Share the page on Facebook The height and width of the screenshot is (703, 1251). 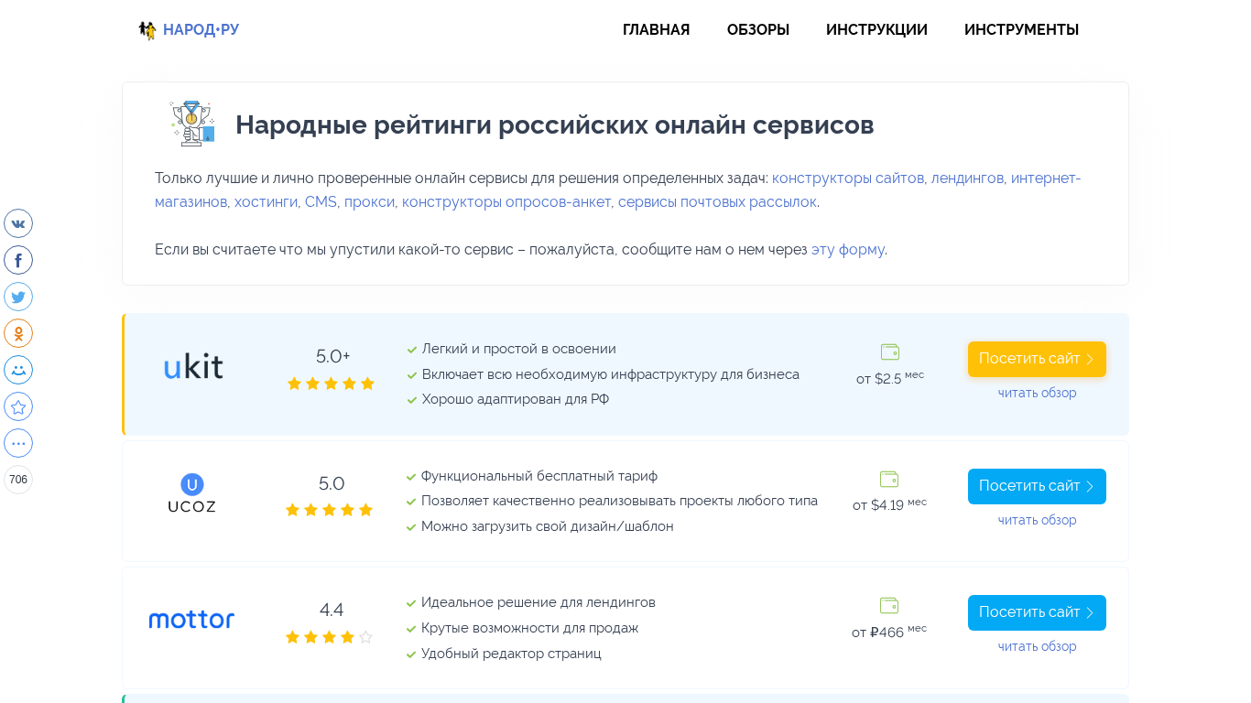[x=18, y=260]
